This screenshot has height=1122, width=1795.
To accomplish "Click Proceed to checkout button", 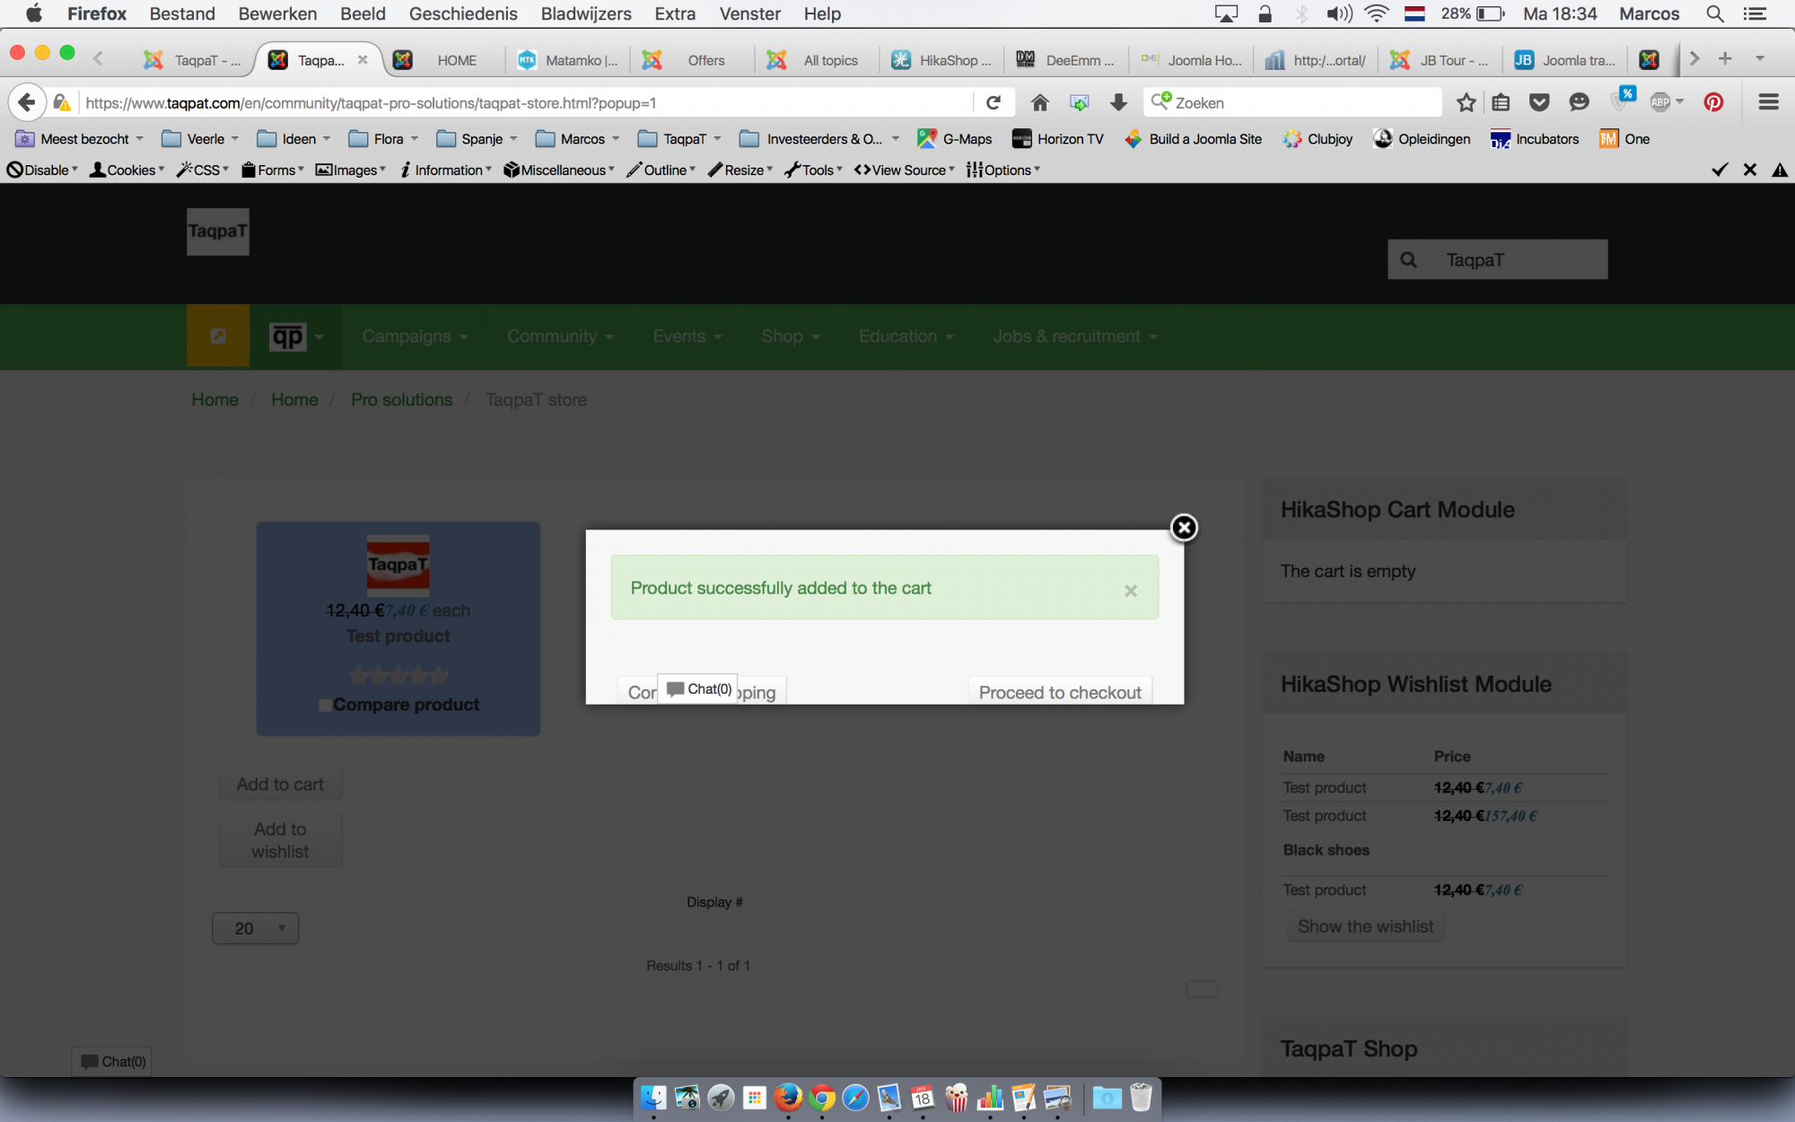I will [x=1060, y=692].
